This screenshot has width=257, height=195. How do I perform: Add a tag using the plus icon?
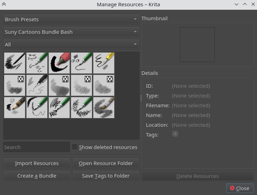tap(175, 134)
